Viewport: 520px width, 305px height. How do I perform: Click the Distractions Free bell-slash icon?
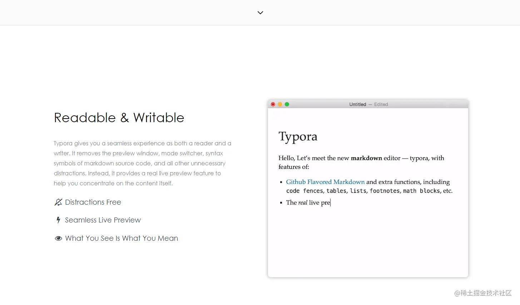[58, 202]
